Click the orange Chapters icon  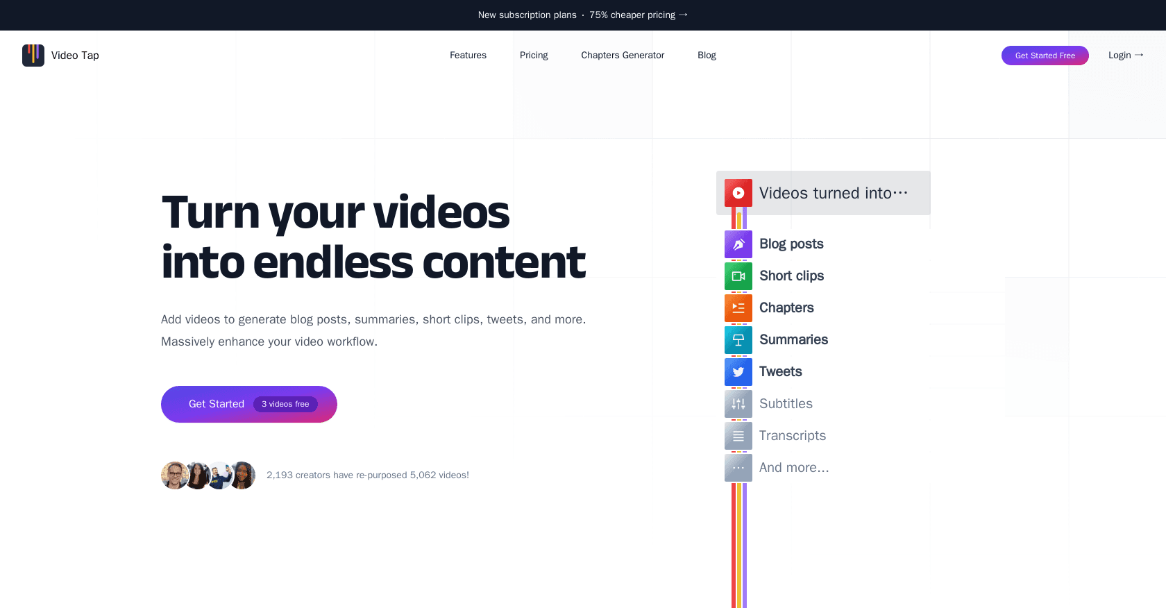coord(738,308)
